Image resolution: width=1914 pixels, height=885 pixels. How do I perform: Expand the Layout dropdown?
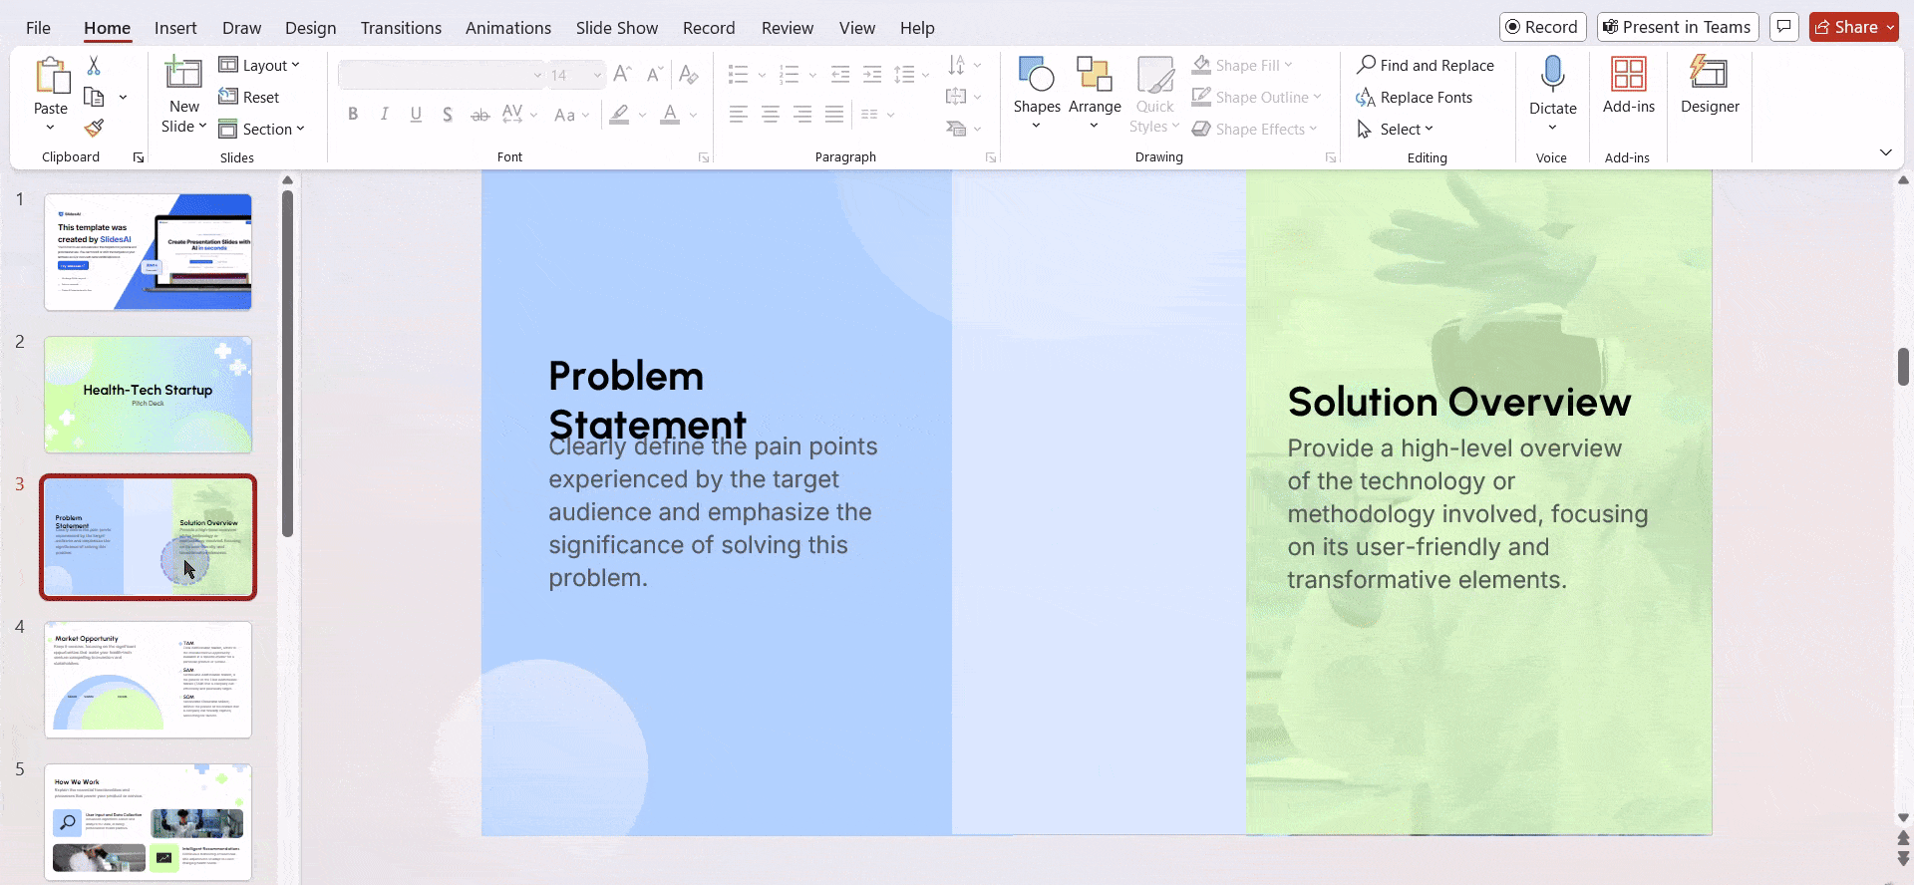tap(259, 66)
